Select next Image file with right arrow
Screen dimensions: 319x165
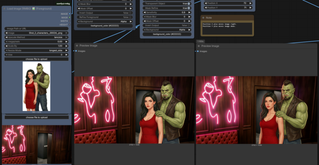pyautogui.click(x=66, y=33)
